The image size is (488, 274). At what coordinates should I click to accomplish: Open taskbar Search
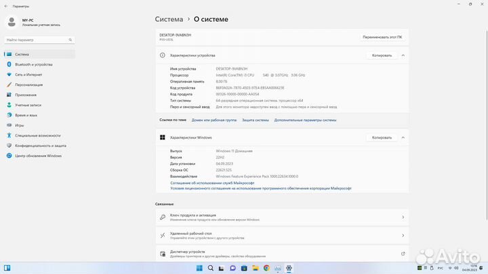[x=211, y=268]
